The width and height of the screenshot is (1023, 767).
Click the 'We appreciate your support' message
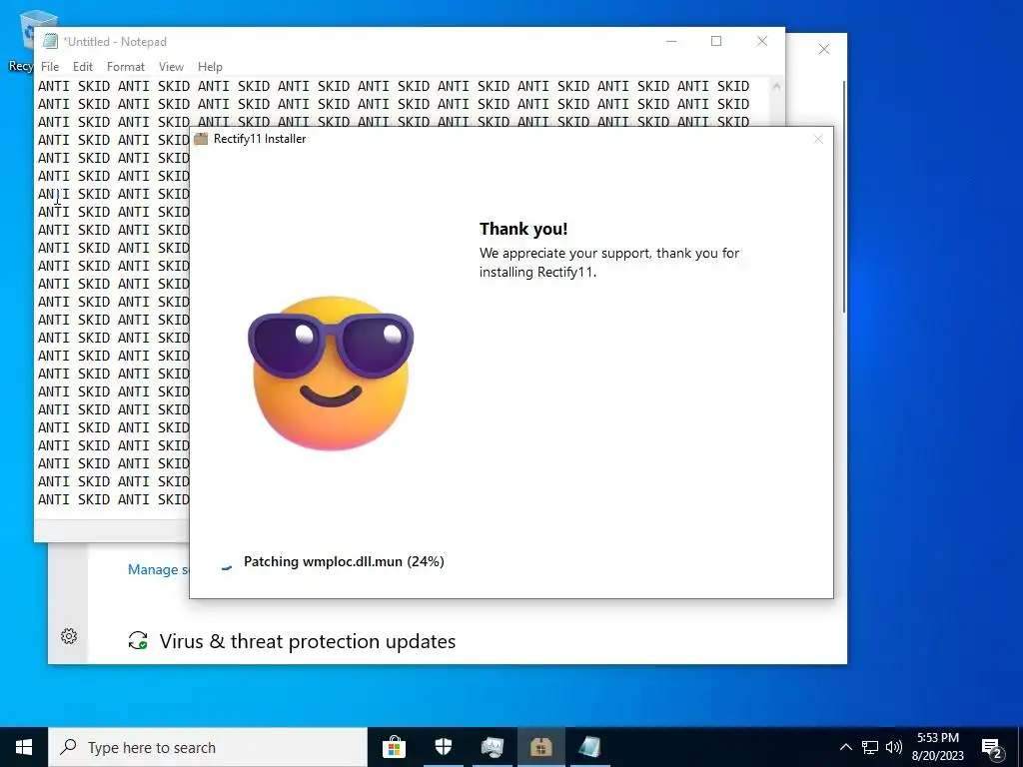[609, 263]
